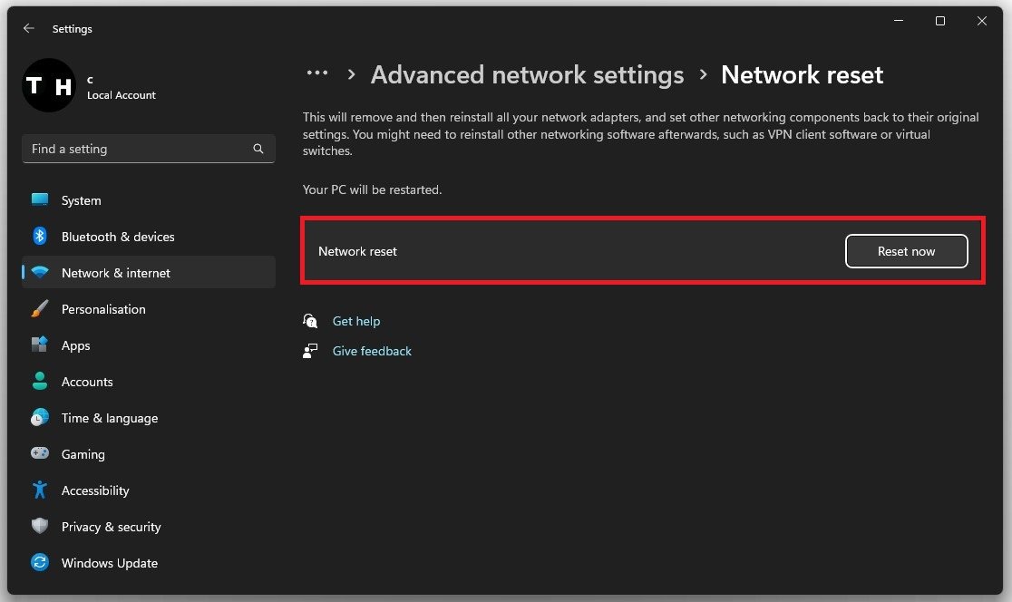Click the Accounts person icon
This screenshot has width=1012, height=602.
40,382
